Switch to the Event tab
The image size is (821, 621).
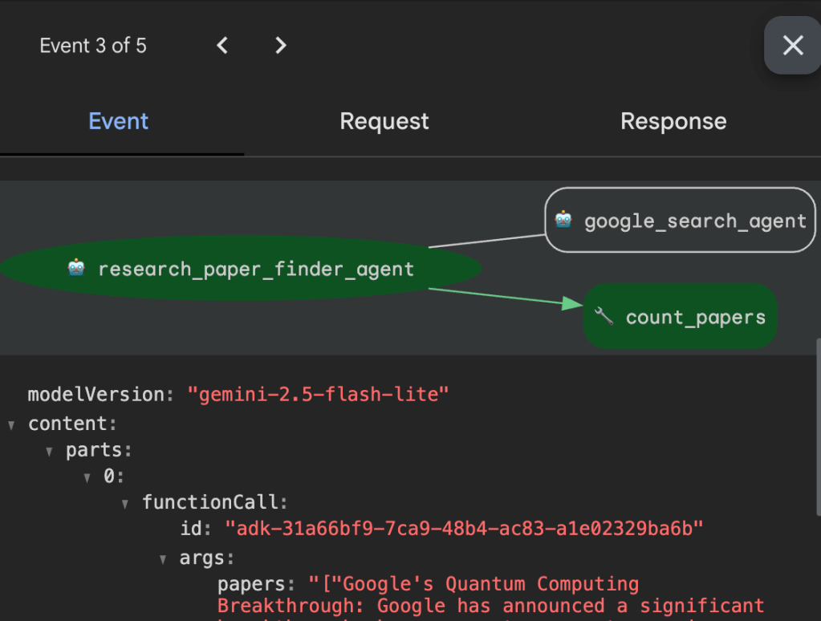click(x=119, y=121)
